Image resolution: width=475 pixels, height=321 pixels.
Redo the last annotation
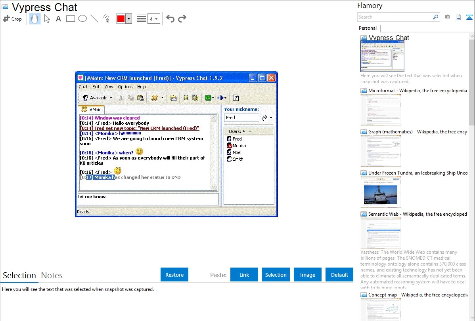pos(182,19)
